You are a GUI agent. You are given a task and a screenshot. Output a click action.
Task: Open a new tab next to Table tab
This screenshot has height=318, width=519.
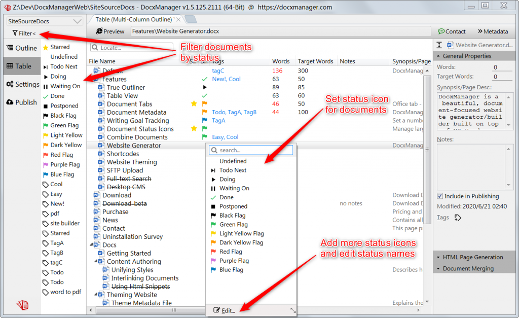[191, 20]
